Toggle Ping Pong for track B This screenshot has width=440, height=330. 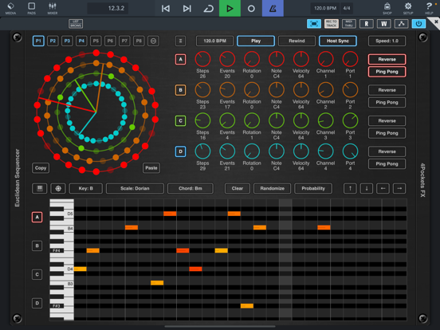pos(387,102)
